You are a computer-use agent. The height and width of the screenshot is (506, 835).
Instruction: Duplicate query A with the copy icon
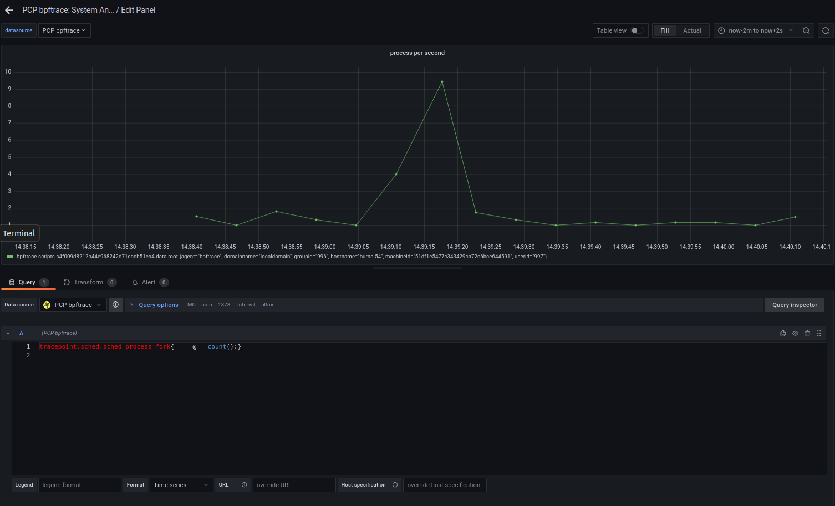click(x=783, y=333)
